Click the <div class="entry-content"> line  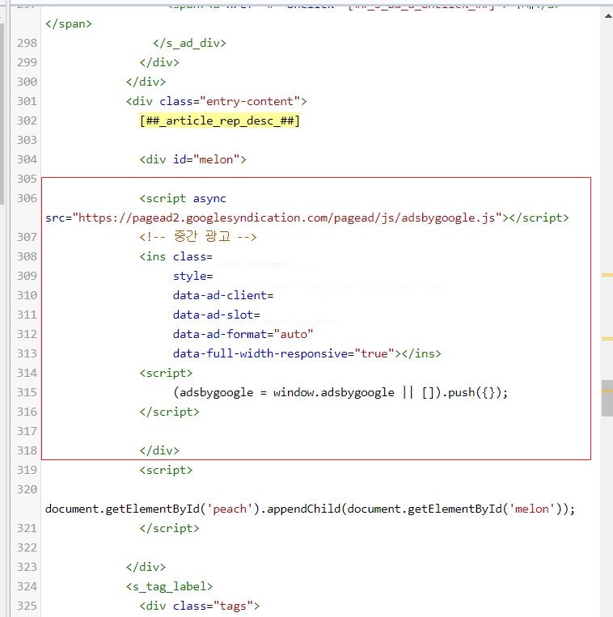pyautogui.click(x=217, y=101)
